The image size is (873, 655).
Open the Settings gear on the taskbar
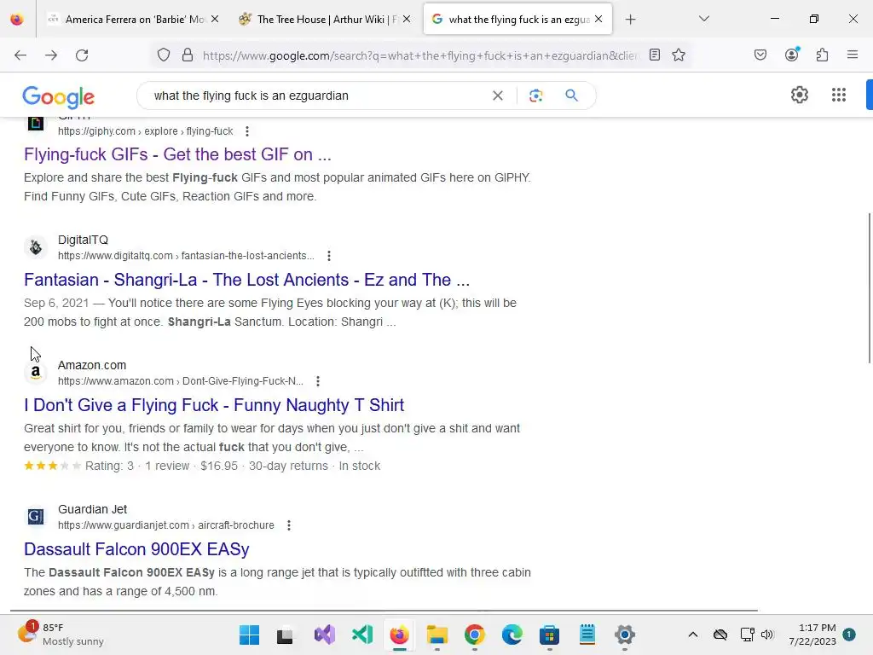click(x=625, y=635)
